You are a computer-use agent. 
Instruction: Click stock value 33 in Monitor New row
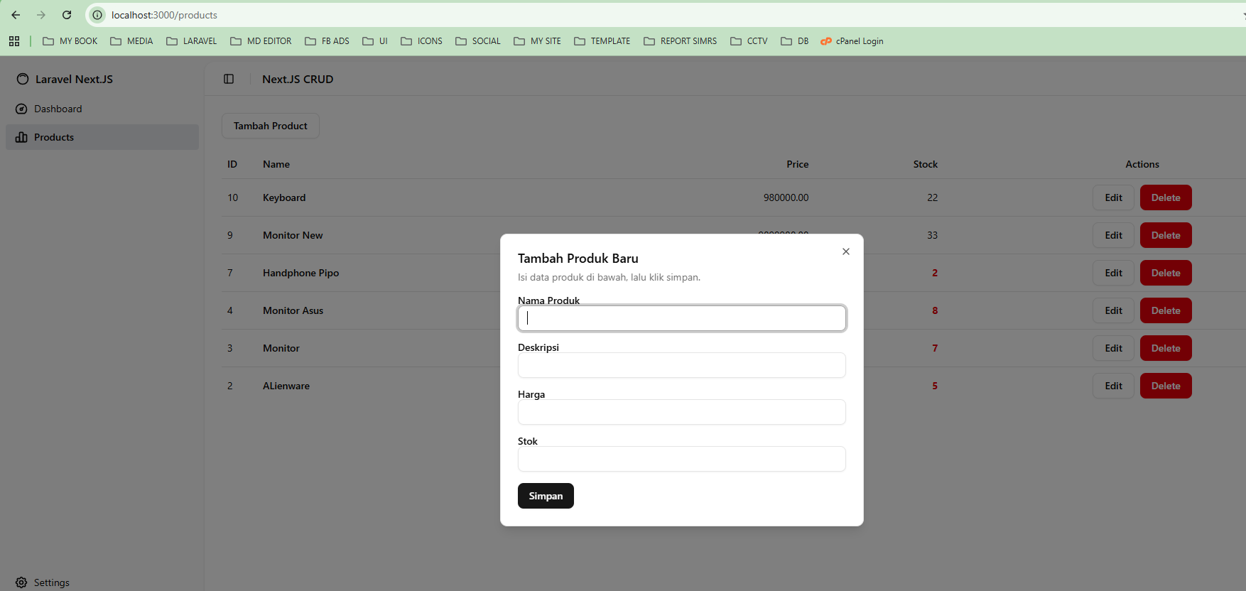click(x=933, y=235)
